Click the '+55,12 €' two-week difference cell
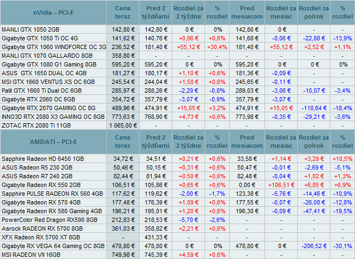The height and width of the screenshot is (259, 355). [x=189, y=47]
